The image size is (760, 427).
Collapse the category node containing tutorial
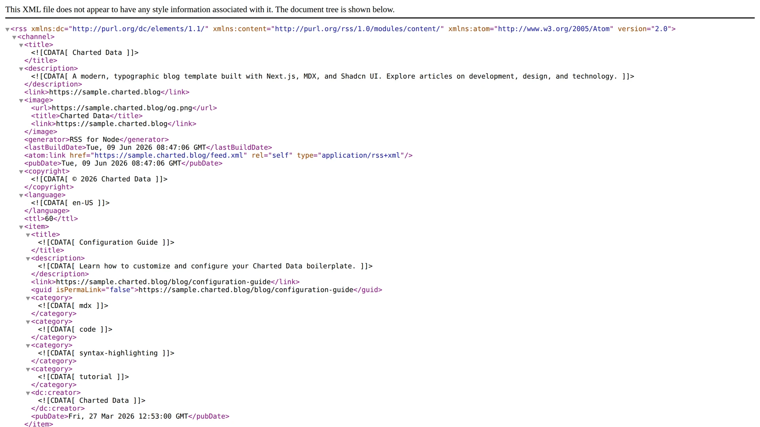point(28,369)
